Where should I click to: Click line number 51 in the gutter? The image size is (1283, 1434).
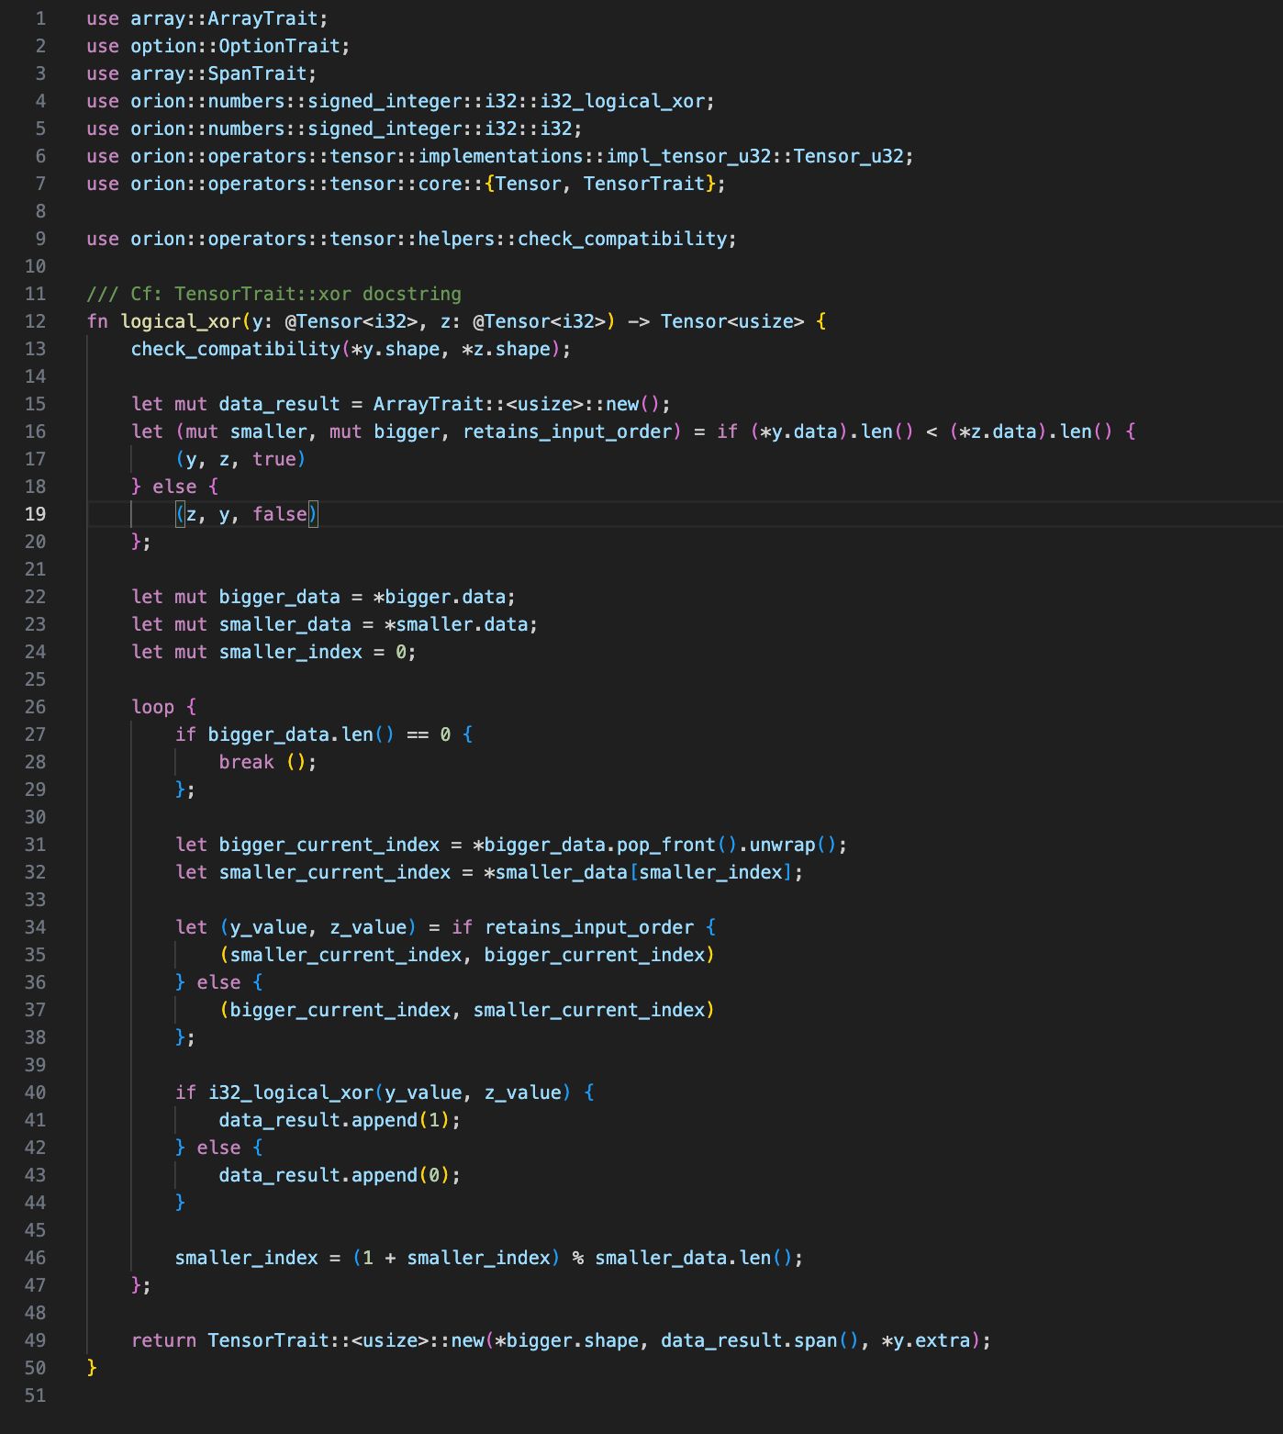[x=35, y=1395]
